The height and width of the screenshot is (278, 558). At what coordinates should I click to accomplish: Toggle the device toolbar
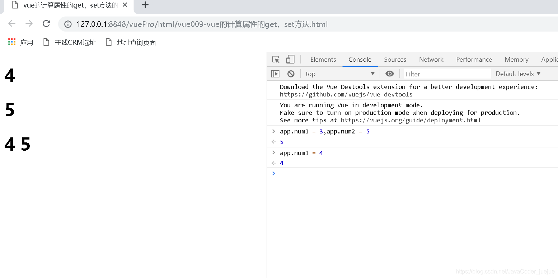click(290, 59)
